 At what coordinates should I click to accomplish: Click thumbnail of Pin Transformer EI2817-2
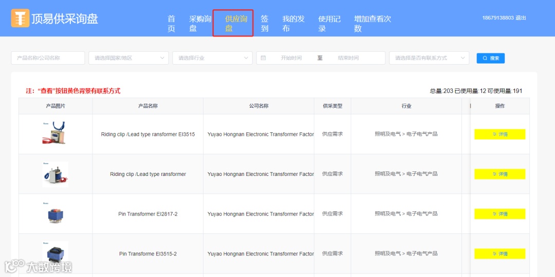click(55, 214)
